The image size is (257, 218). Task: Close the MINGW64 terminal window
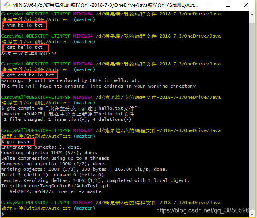tap(246, 5)
